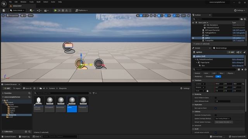
Task: Open Outliner settings gear
Action: click(x=245, y=19)
